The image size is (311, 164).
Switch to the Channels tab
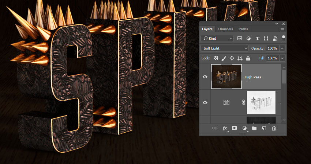click(225, 29)
